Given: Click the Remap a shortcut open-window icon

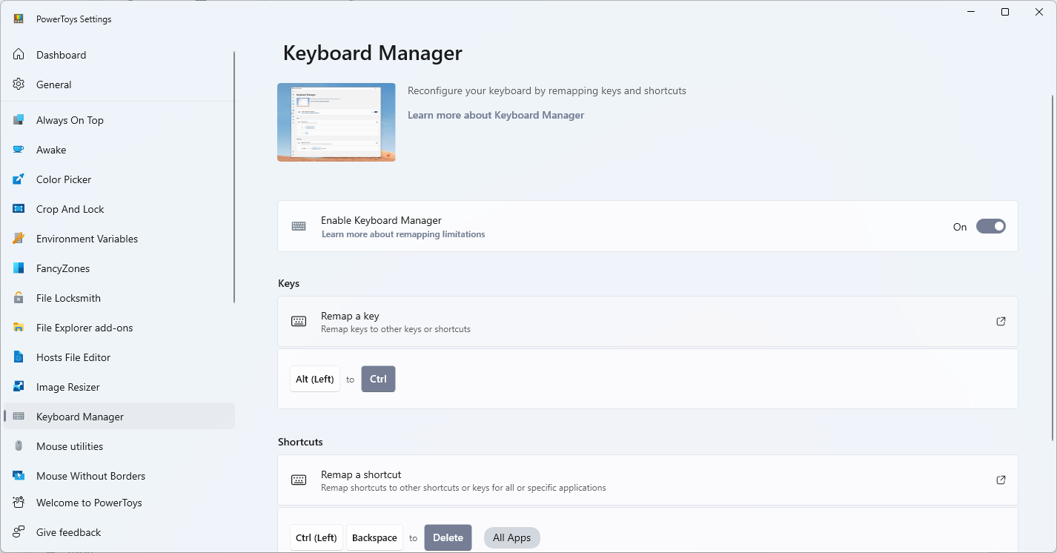Looking at the screenshot, I should [x=1001, y=480].
